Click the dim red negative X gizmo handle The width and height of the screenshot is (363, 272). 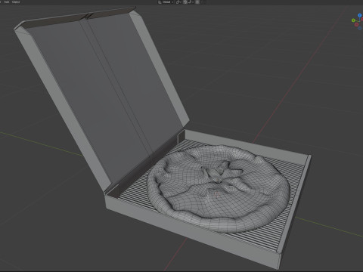click(x=356, y=24)
